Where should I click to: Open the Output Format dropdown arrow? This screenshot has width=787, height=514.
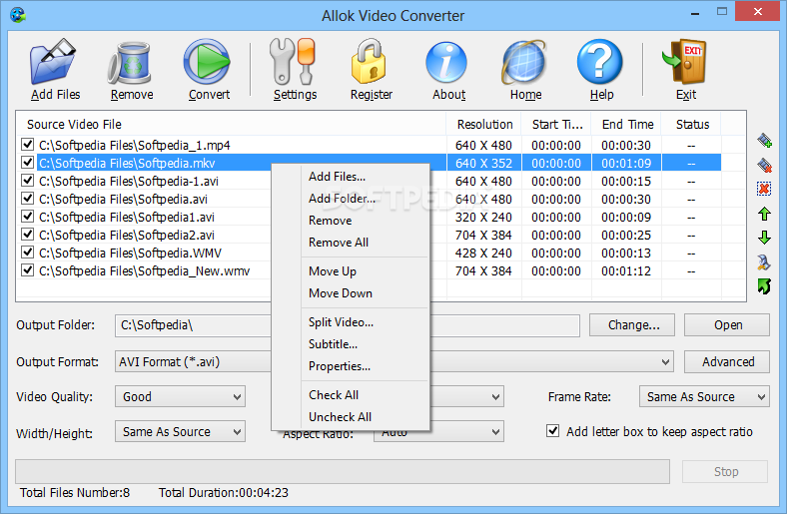(665, 361)
